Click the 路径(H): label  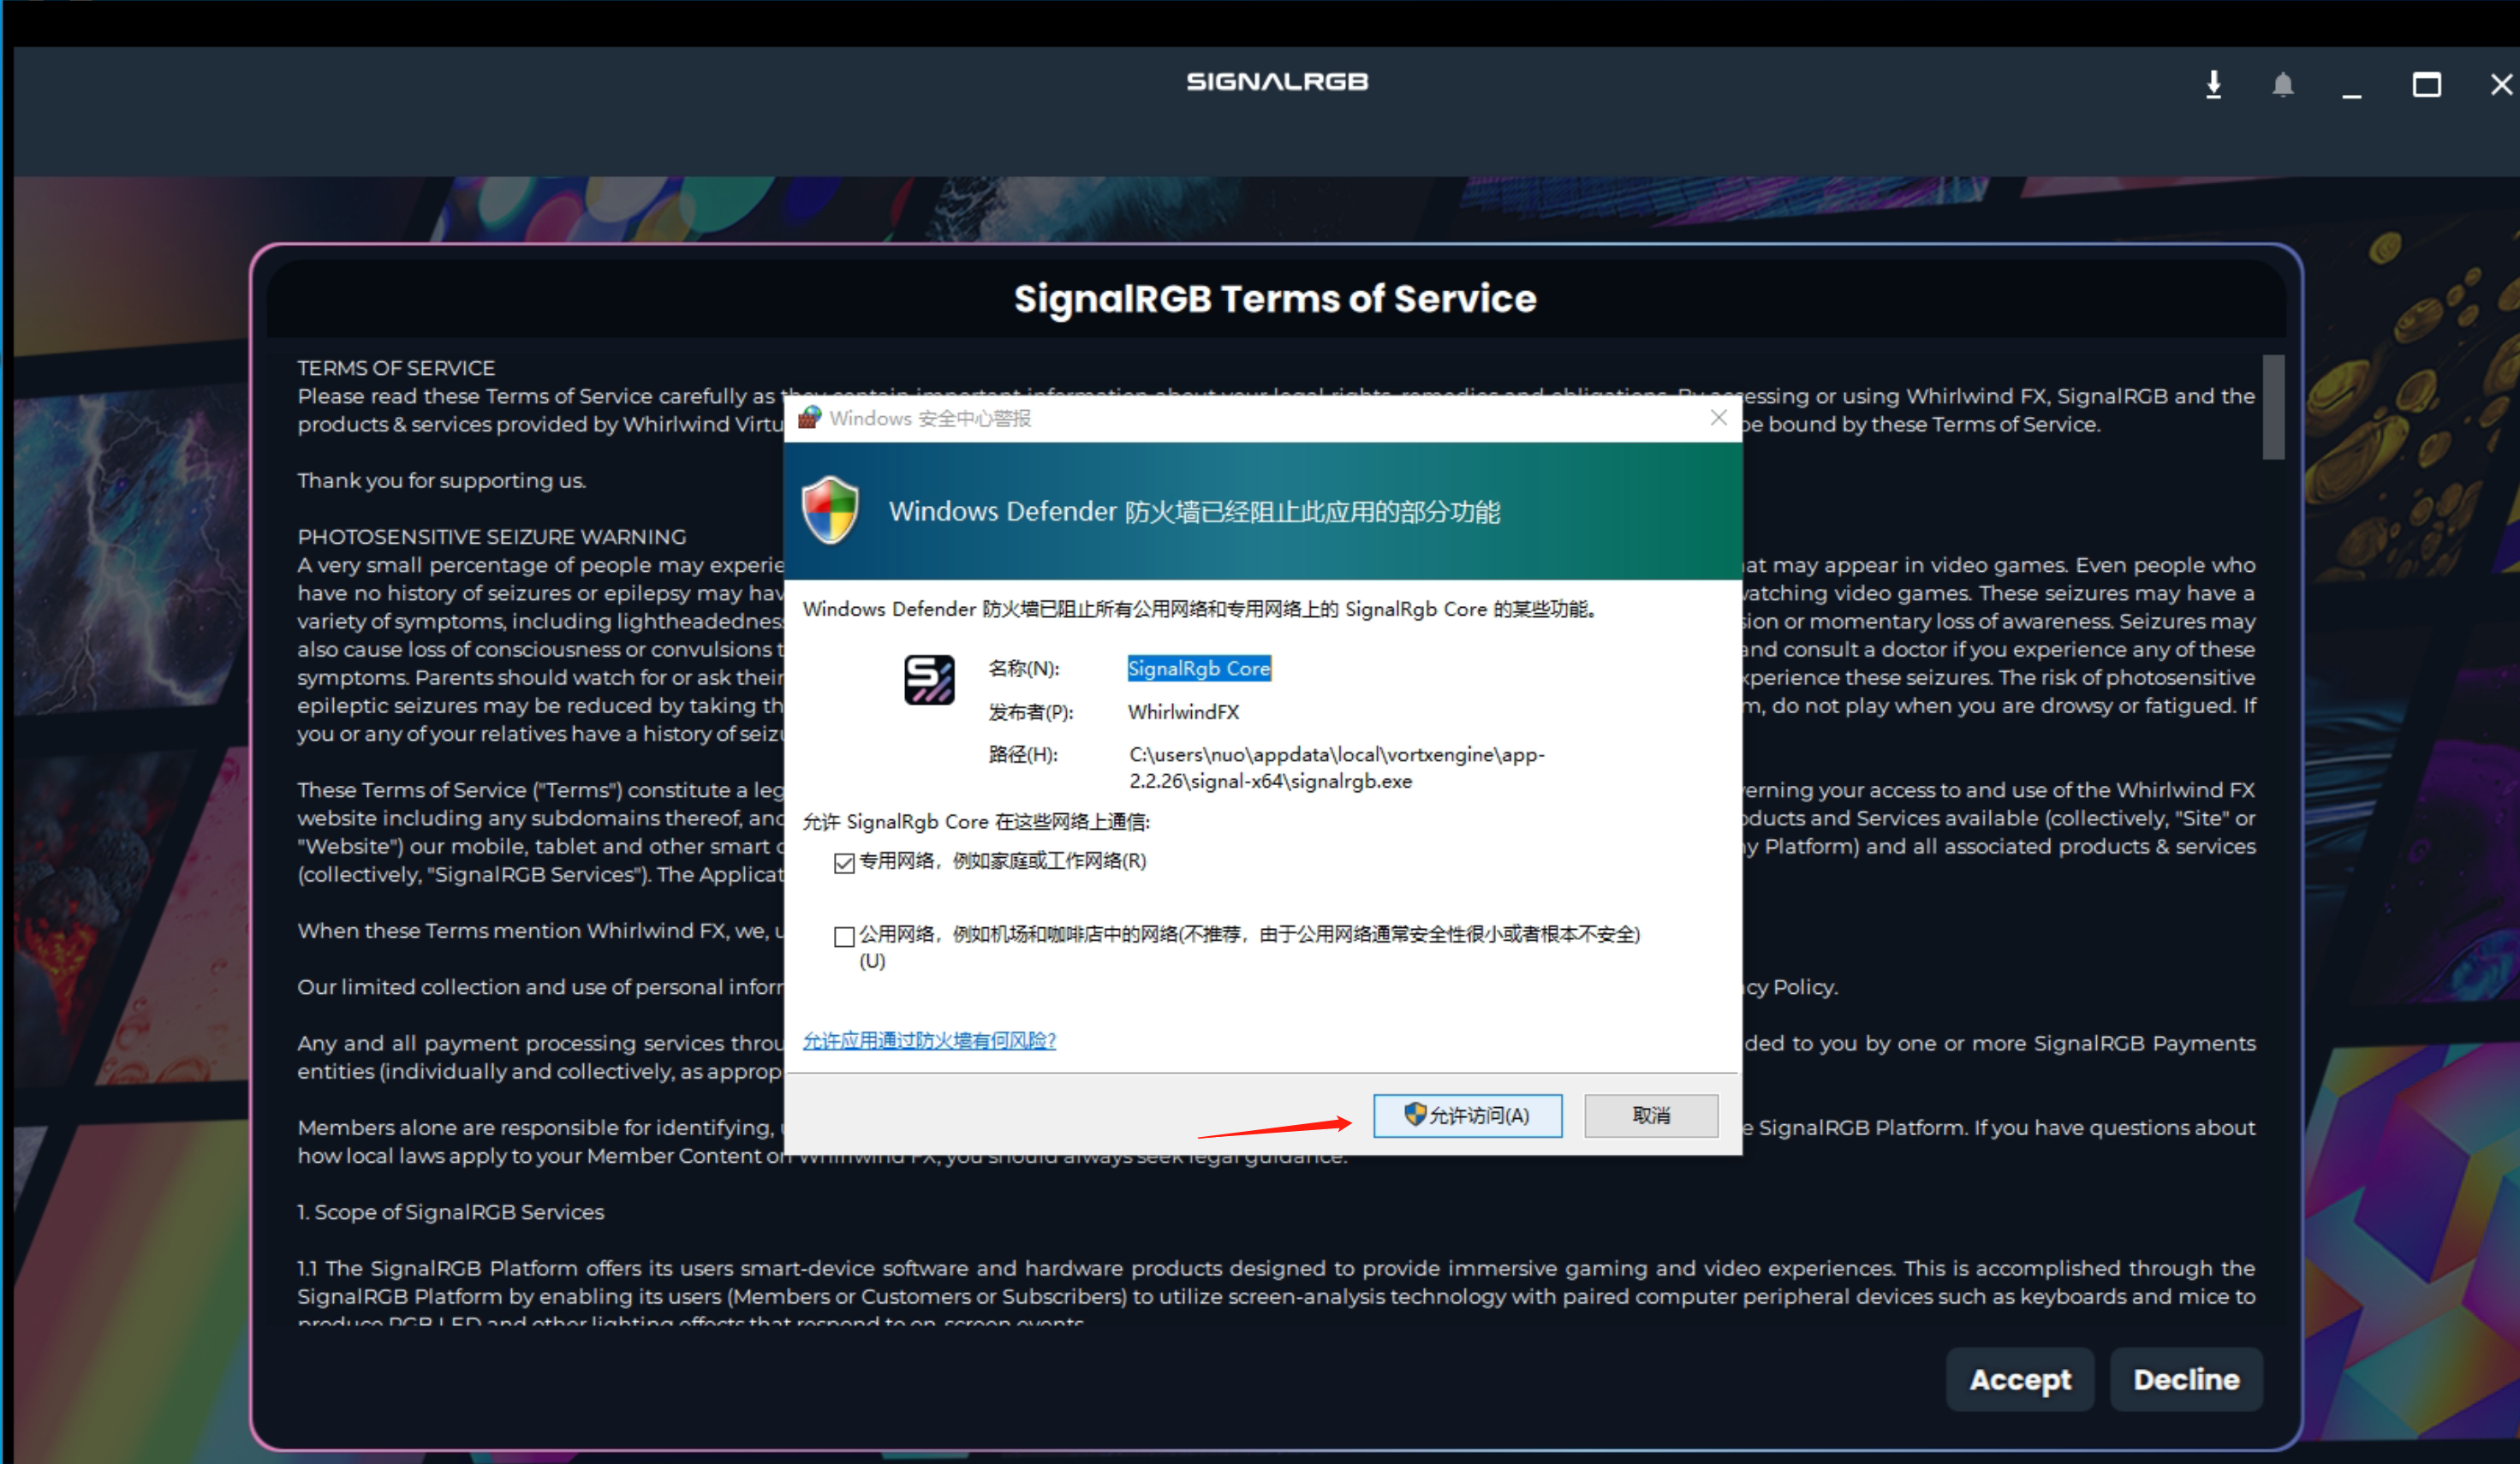pyautogui.click(x=1023, y=755)
